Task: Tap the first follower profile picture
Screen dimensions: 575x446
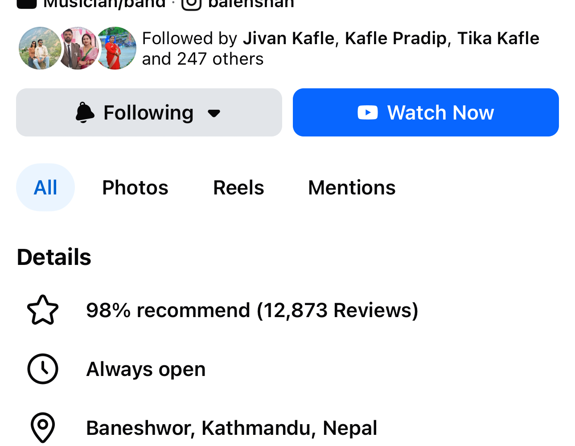Action: [x=38, y=48]
